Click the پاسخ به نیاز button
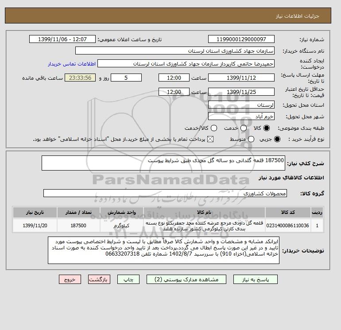The width and height of the screenshot is (341, 330). 256,280
